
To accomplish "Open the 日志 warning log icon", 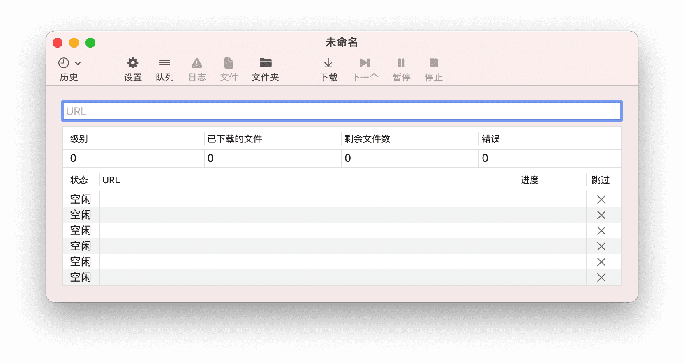I will 197,63.
